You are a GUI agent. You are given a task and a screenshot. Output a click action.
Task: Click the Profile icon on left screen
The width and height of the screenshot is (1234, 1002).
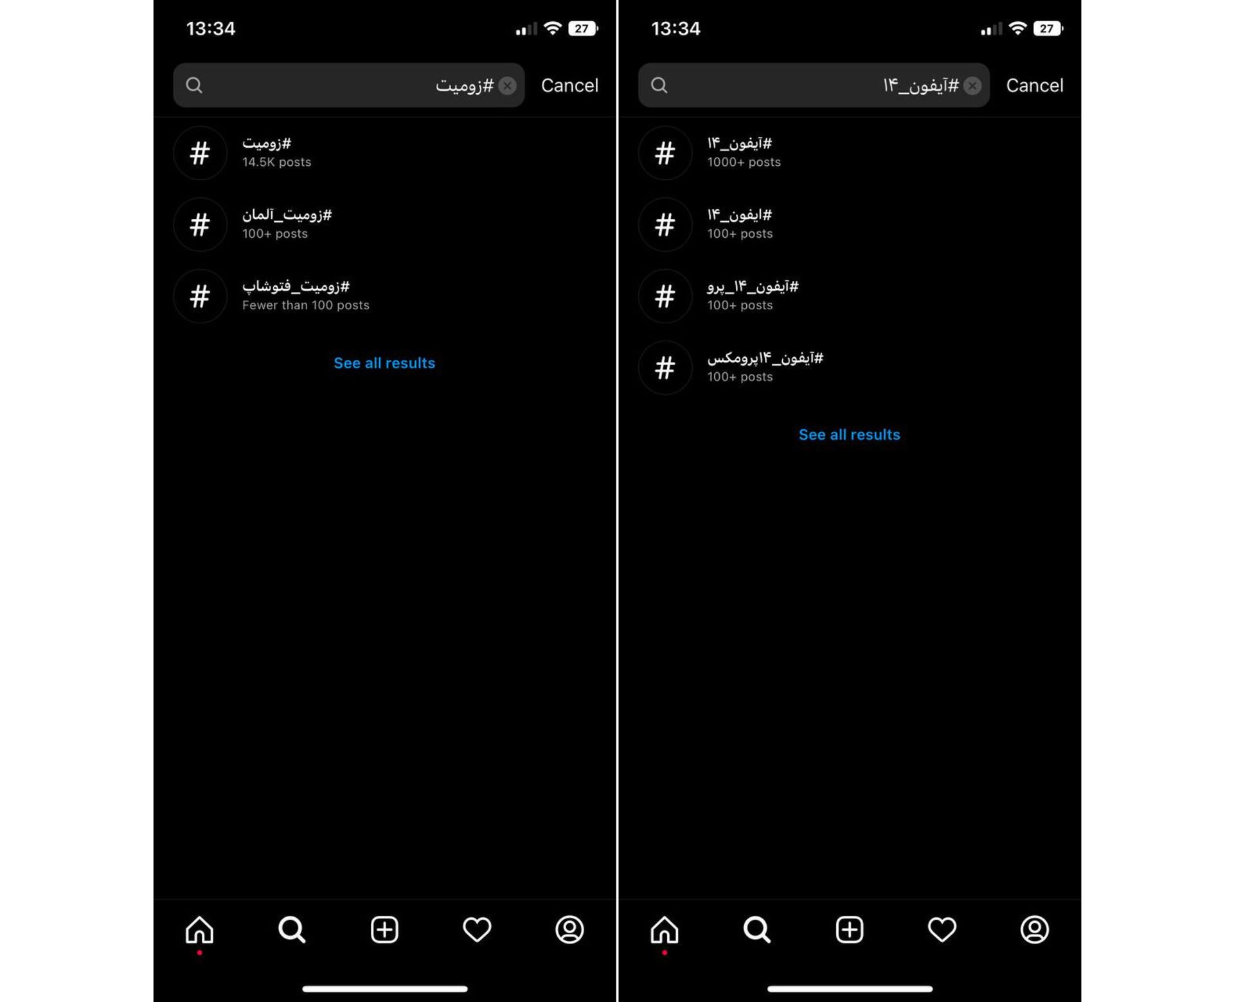click(x=568, y=928)
